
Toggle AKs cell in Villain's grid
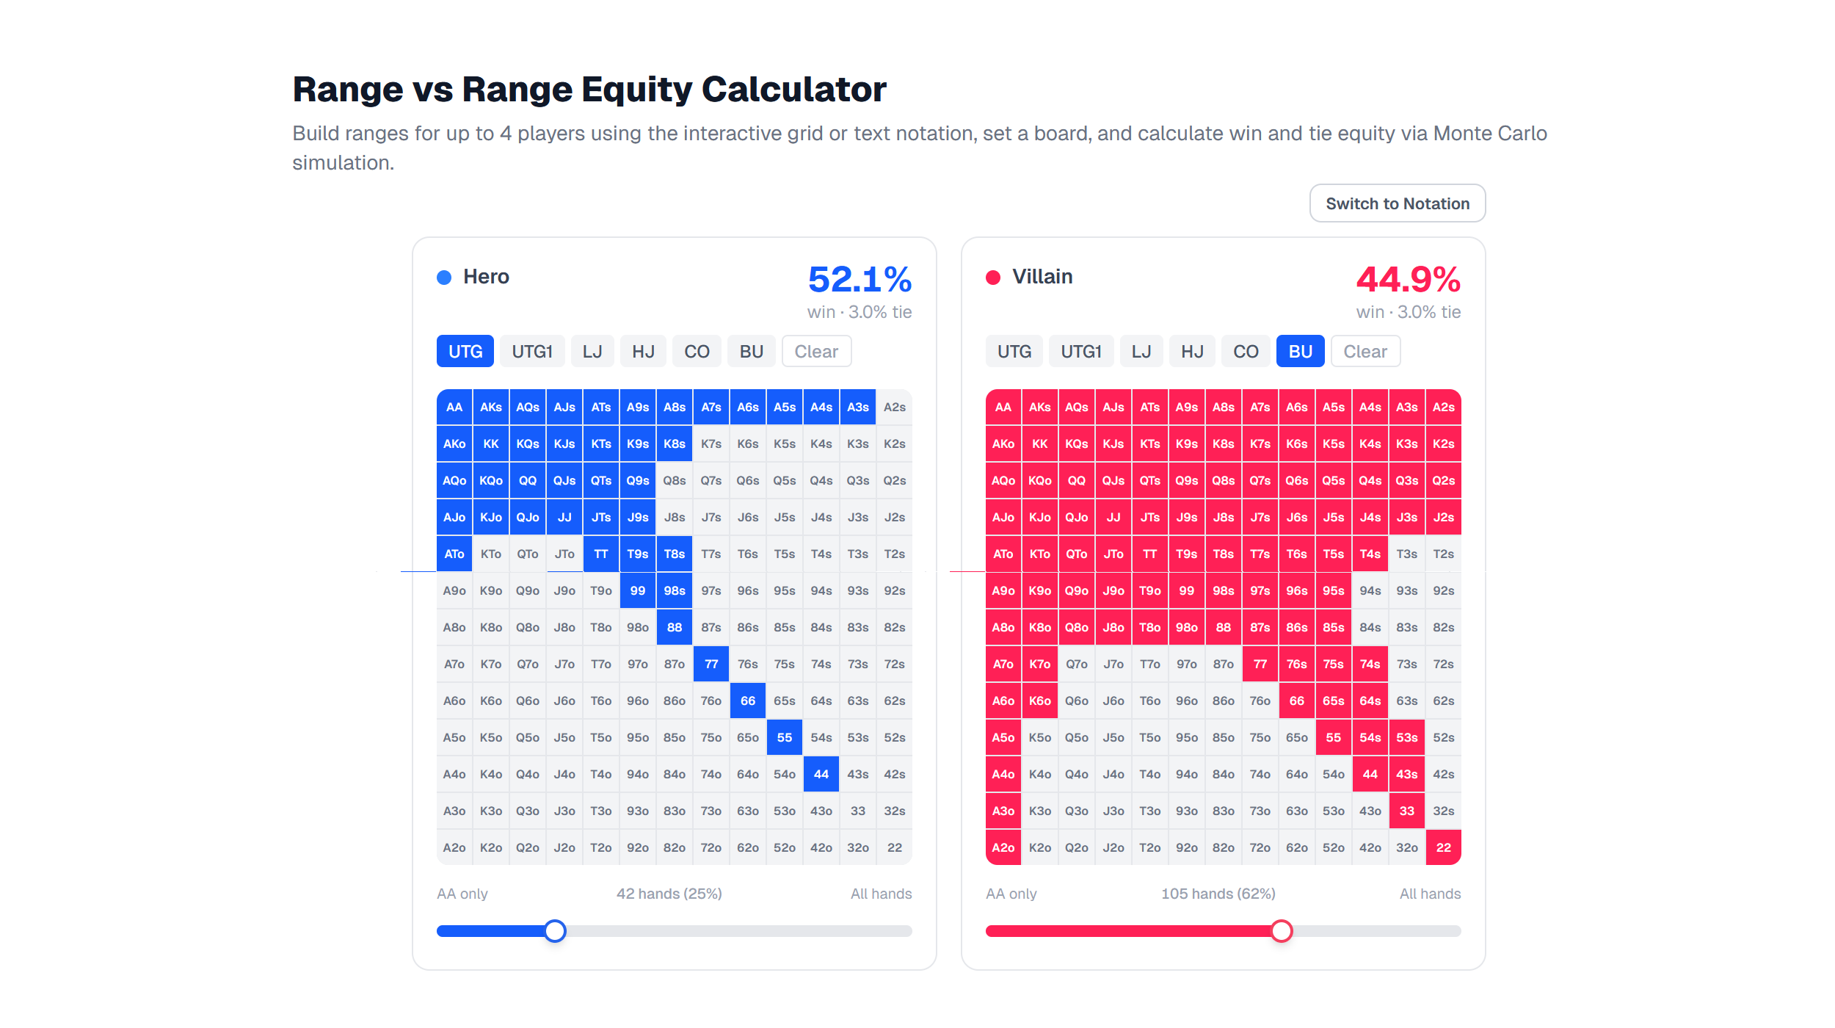[1039, 408]
